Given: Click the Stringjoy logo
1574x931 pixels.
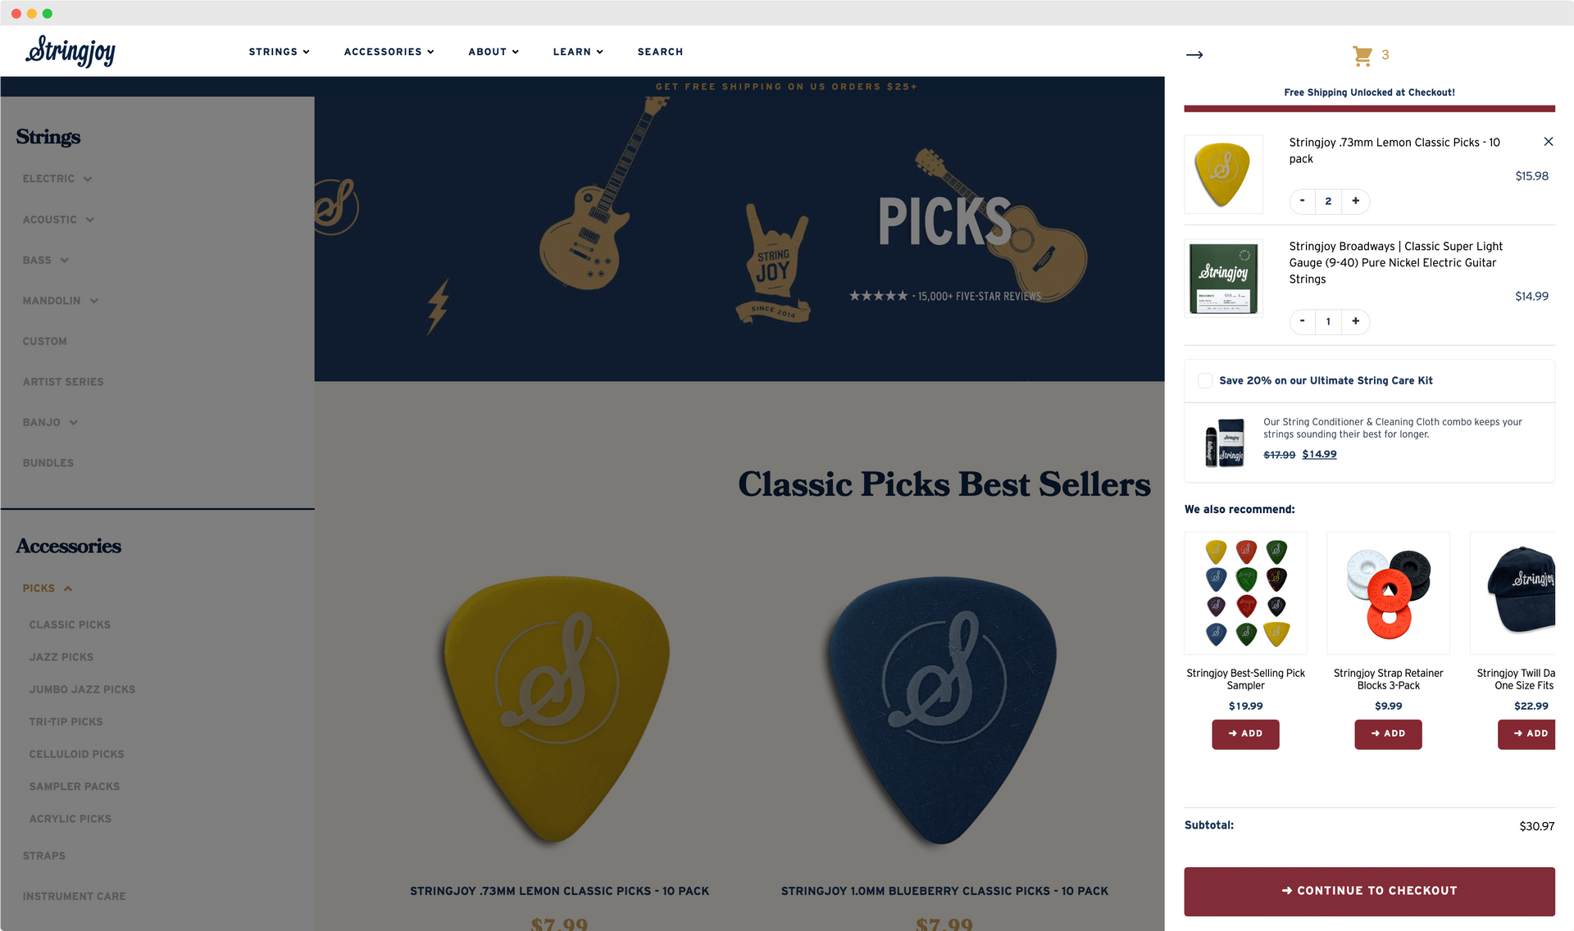Looking at the screenshot, I should [71, 51].
